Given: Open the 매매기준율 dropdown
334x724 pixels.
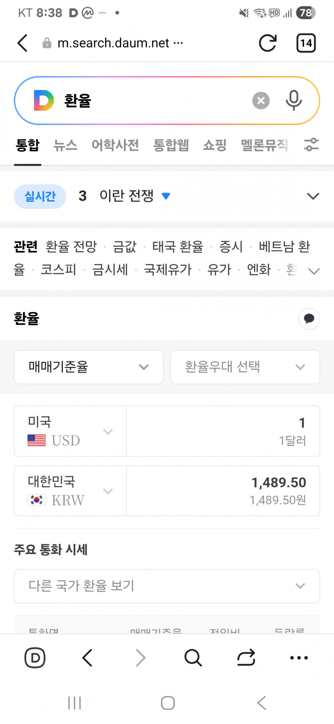Looking at the screenshot, I should pos(89,367).
